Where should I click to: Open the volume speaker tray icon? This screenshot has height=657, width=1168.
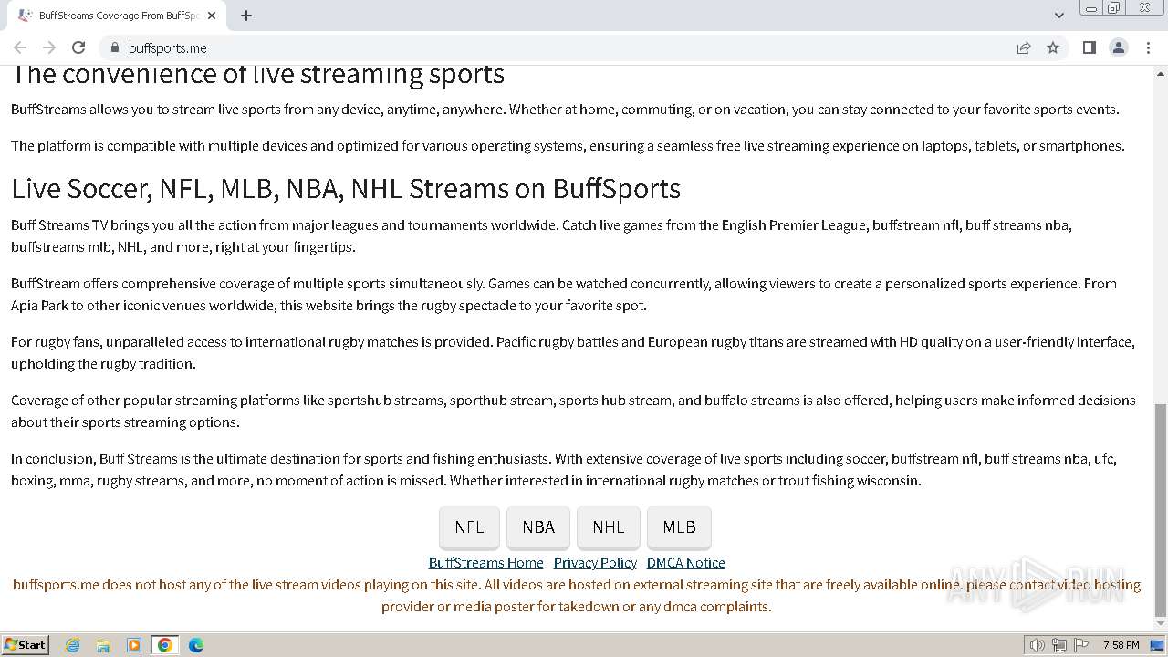(1038, 645)
